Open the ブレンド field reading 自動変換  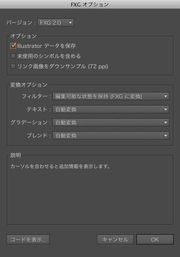click(111, 135)
